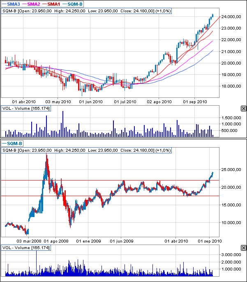Viewport: 247px width, 282px height.
Task: Click the 01 abr 2010 date on top chart
Action: [24, 102]
